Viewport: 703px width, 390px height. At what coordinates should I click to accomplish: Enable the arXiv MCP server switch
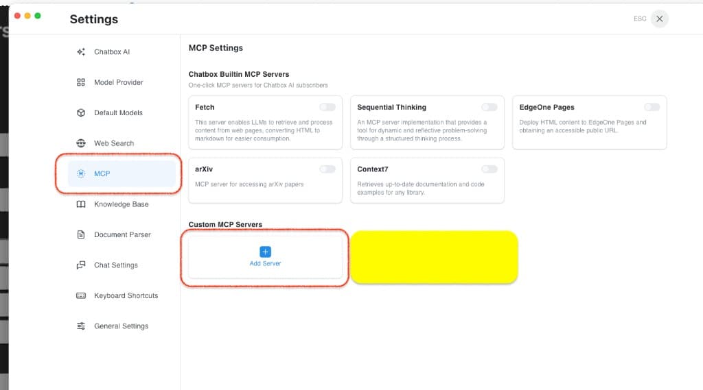(x=327, y=169)
